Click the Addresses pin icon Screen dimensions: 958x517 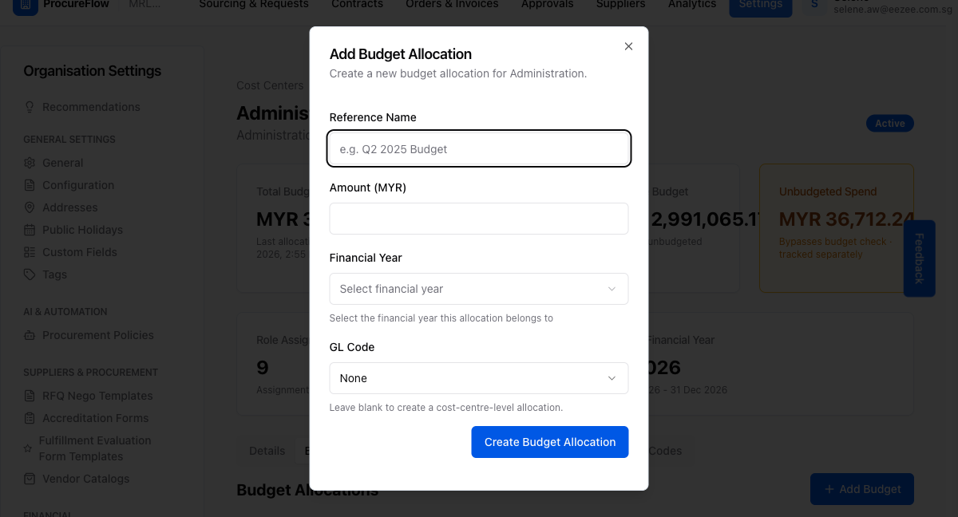(x=30, y=207)
